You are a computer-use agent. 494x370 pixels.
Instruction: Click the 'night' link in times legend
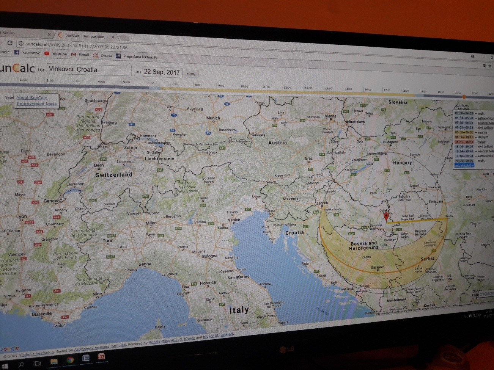point(481,113)
